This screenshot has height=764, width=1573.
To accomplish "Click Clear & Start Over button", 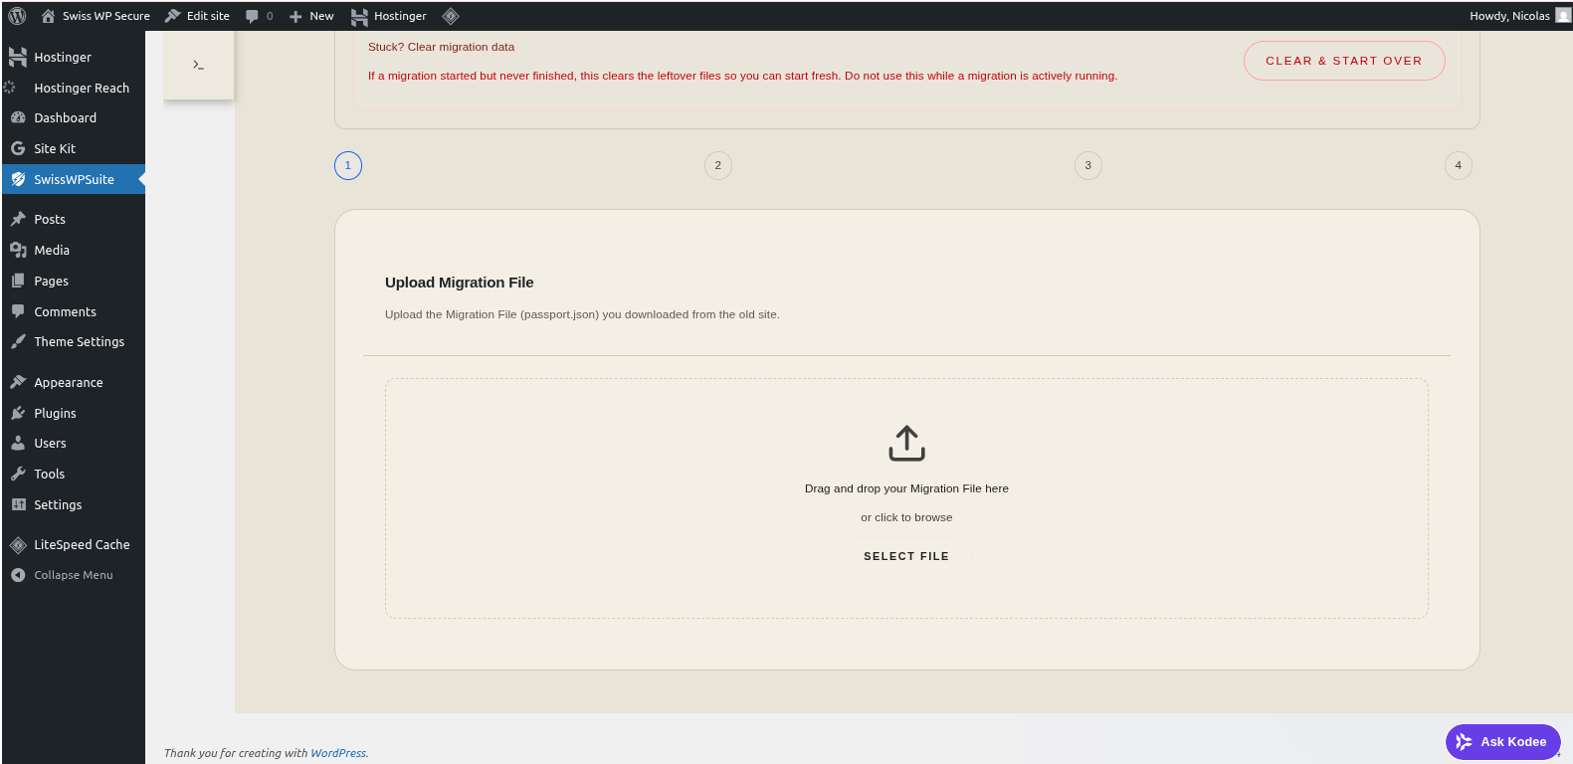I will 1343,61.
